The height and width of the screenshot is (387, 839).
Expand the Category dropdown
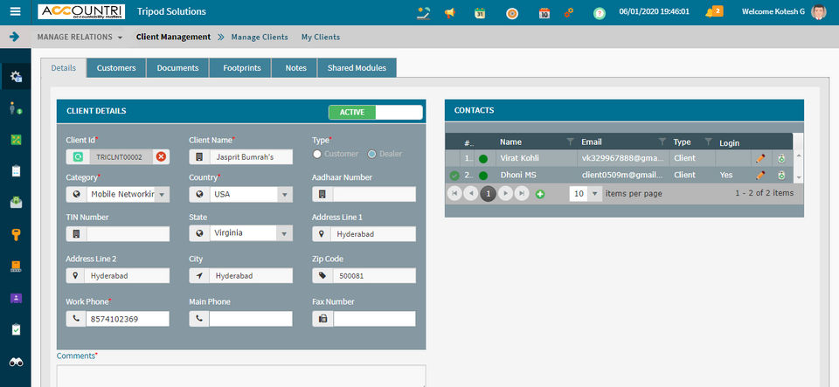pos(163,195)
